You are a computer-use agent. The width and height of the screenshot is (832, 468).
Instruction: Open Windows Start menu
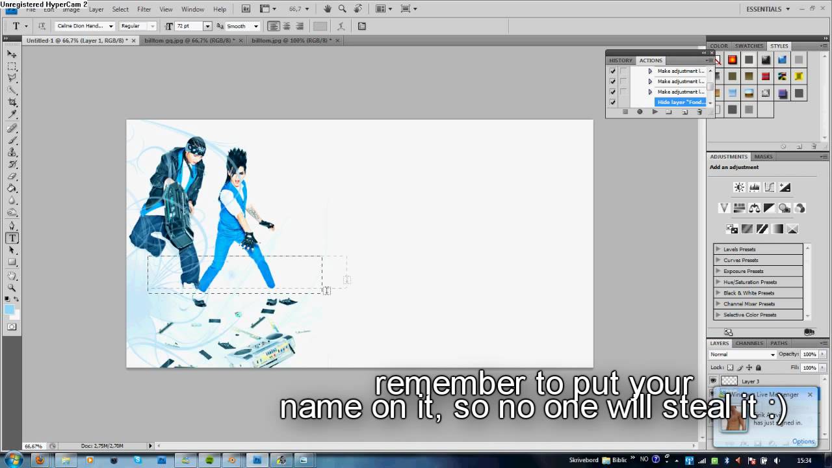(13, 460)
